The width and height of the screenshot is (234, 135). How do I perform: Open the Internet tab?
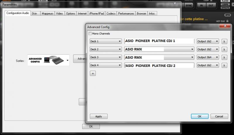[82, 13]
